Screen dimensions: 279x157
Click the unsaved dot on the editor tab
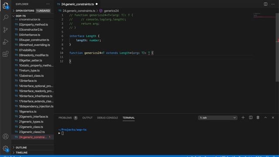(97, 4)
